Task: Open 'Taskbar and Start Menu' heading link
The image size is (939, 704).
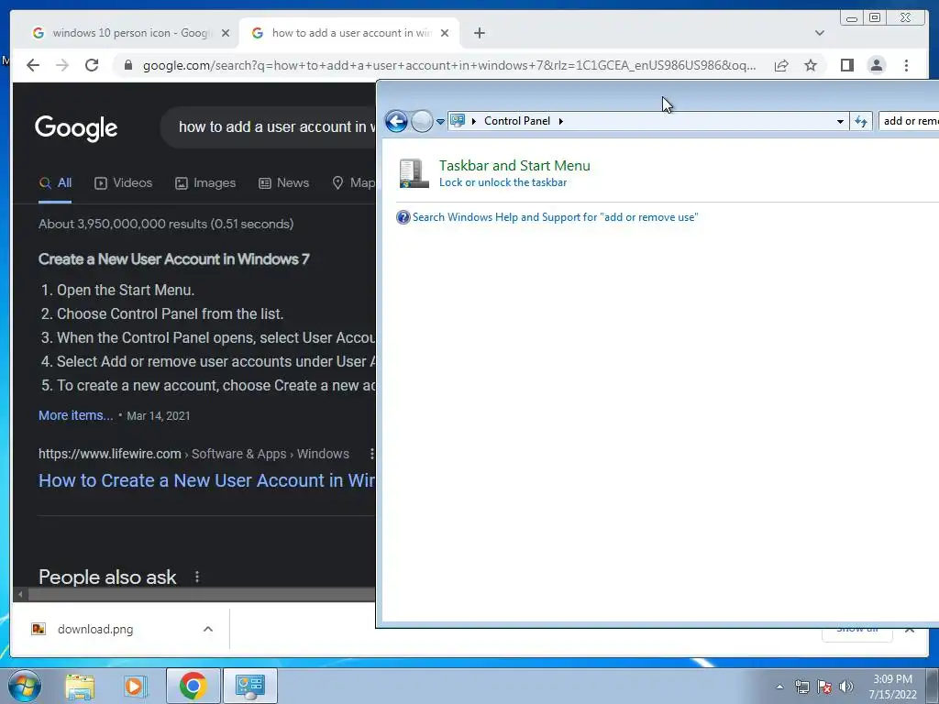Action: pos(514,166)
